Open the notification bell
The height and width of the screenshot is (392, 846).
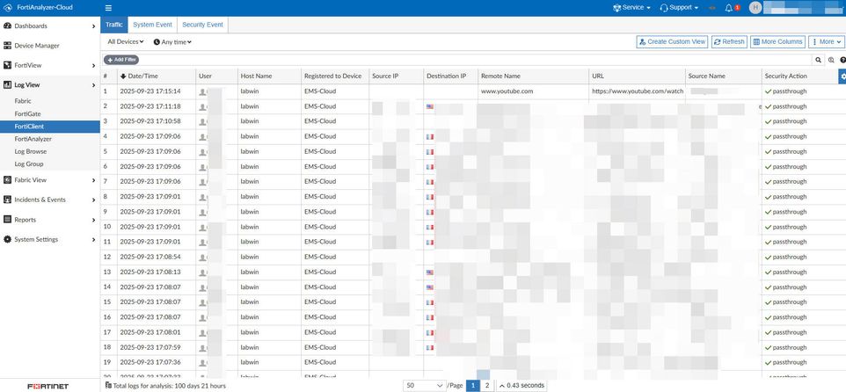point(729,8)
